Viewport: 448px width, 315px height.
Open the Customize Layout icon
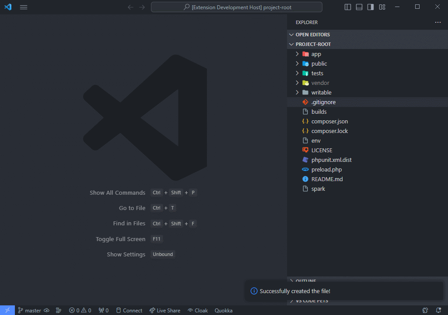coord(382,7)
